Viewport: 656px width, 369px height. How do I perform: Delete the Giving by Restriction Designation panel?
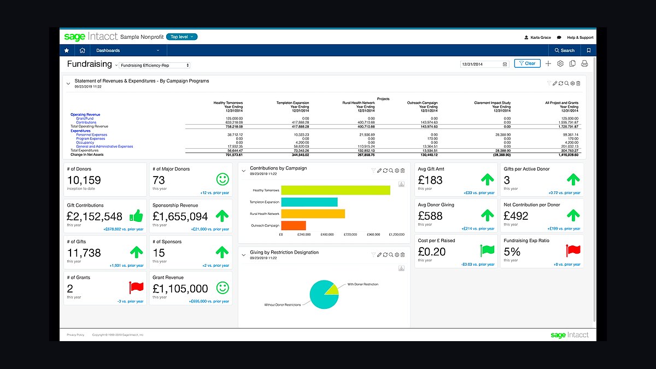403,255
